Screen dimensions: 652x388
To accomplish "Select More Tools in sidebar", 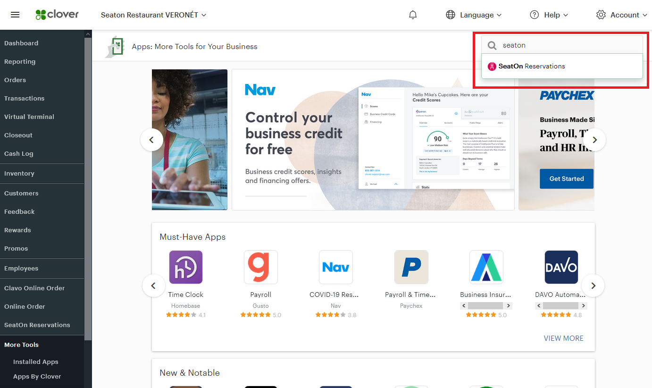I will [x=21, y=345].
